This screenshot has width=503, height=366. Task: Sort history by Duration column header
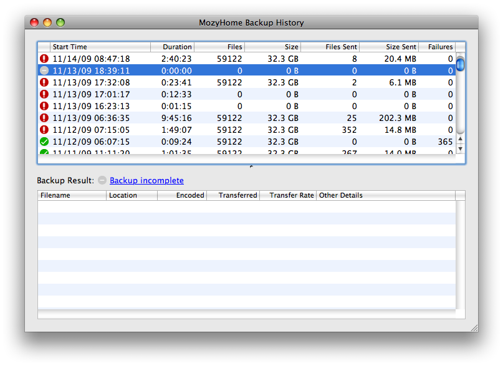coord(173,47)
